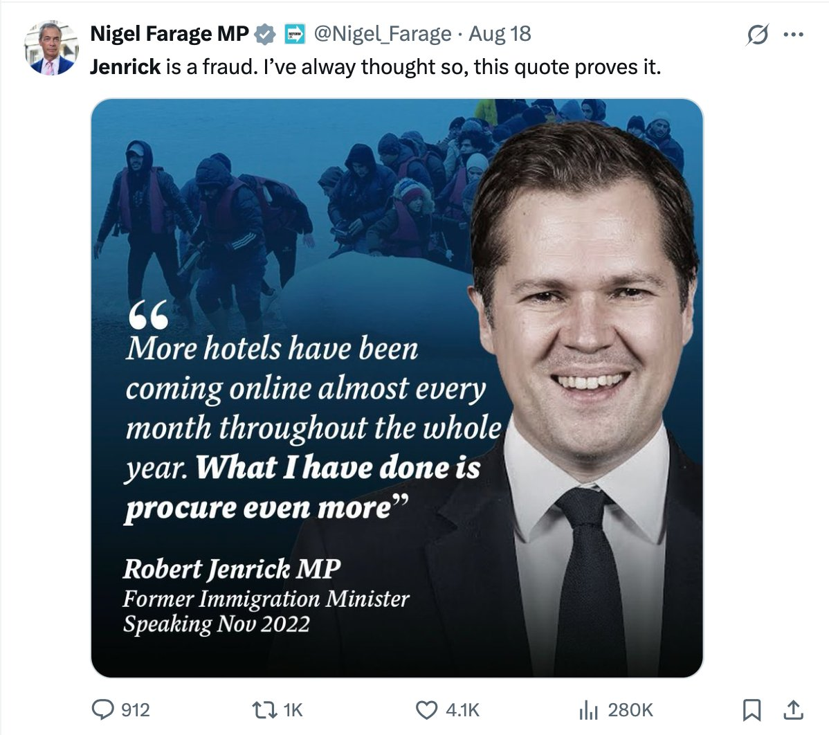Open the Aug 18 timestamp link
The image size is (829, 735).
500,33
